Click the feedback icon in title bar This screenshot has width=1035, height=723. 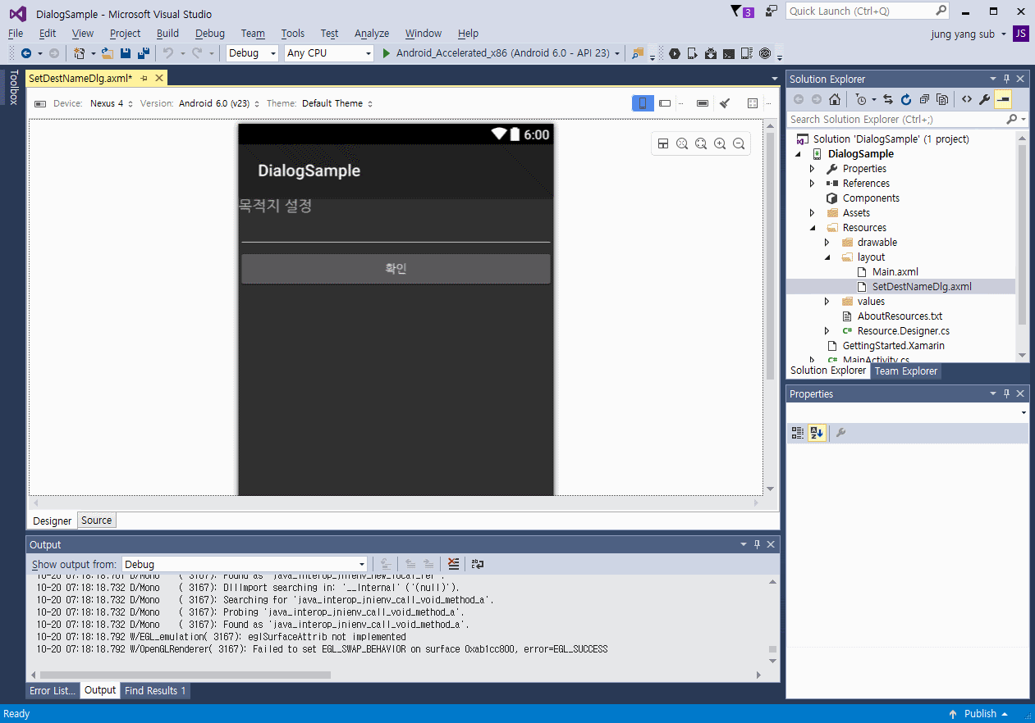(772, 11)
